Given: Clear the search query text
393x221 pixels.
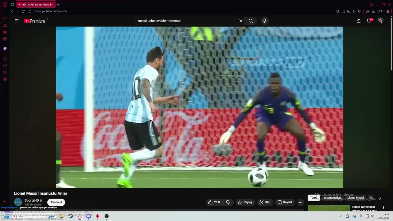Looking at the screenshot, I should [241, 21].
